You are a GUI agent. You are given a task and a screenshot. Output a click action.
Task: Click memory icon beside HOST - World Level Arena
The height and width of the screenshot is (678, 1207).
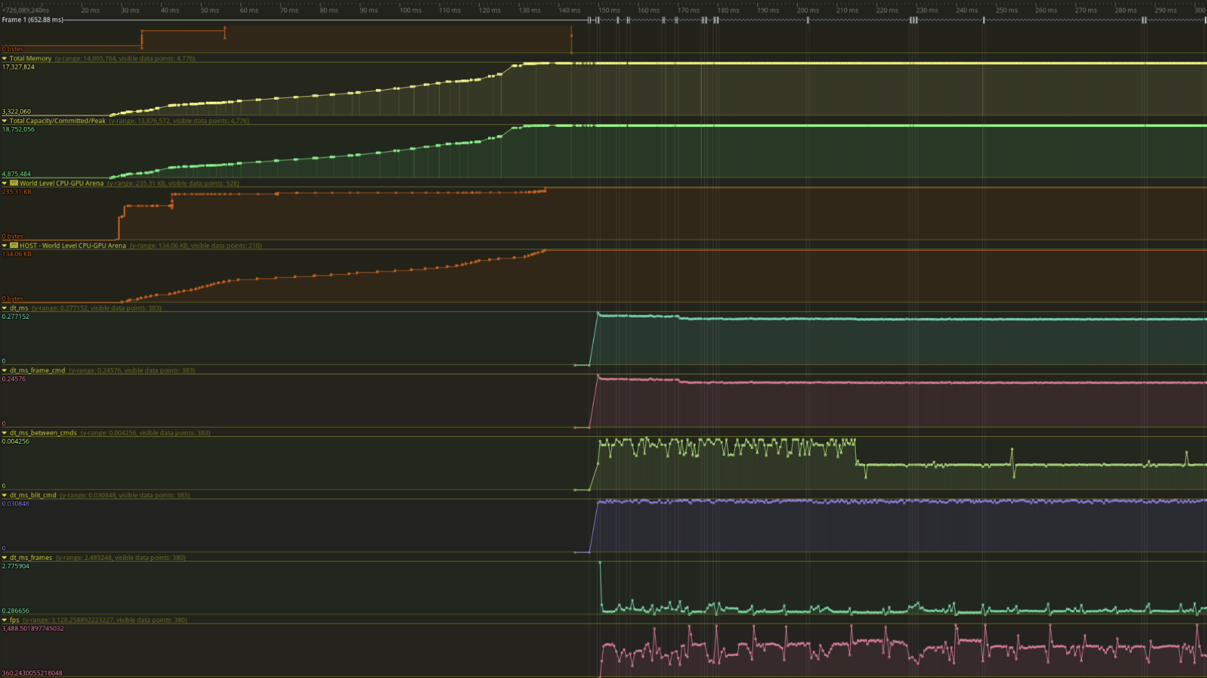(14, 245)
